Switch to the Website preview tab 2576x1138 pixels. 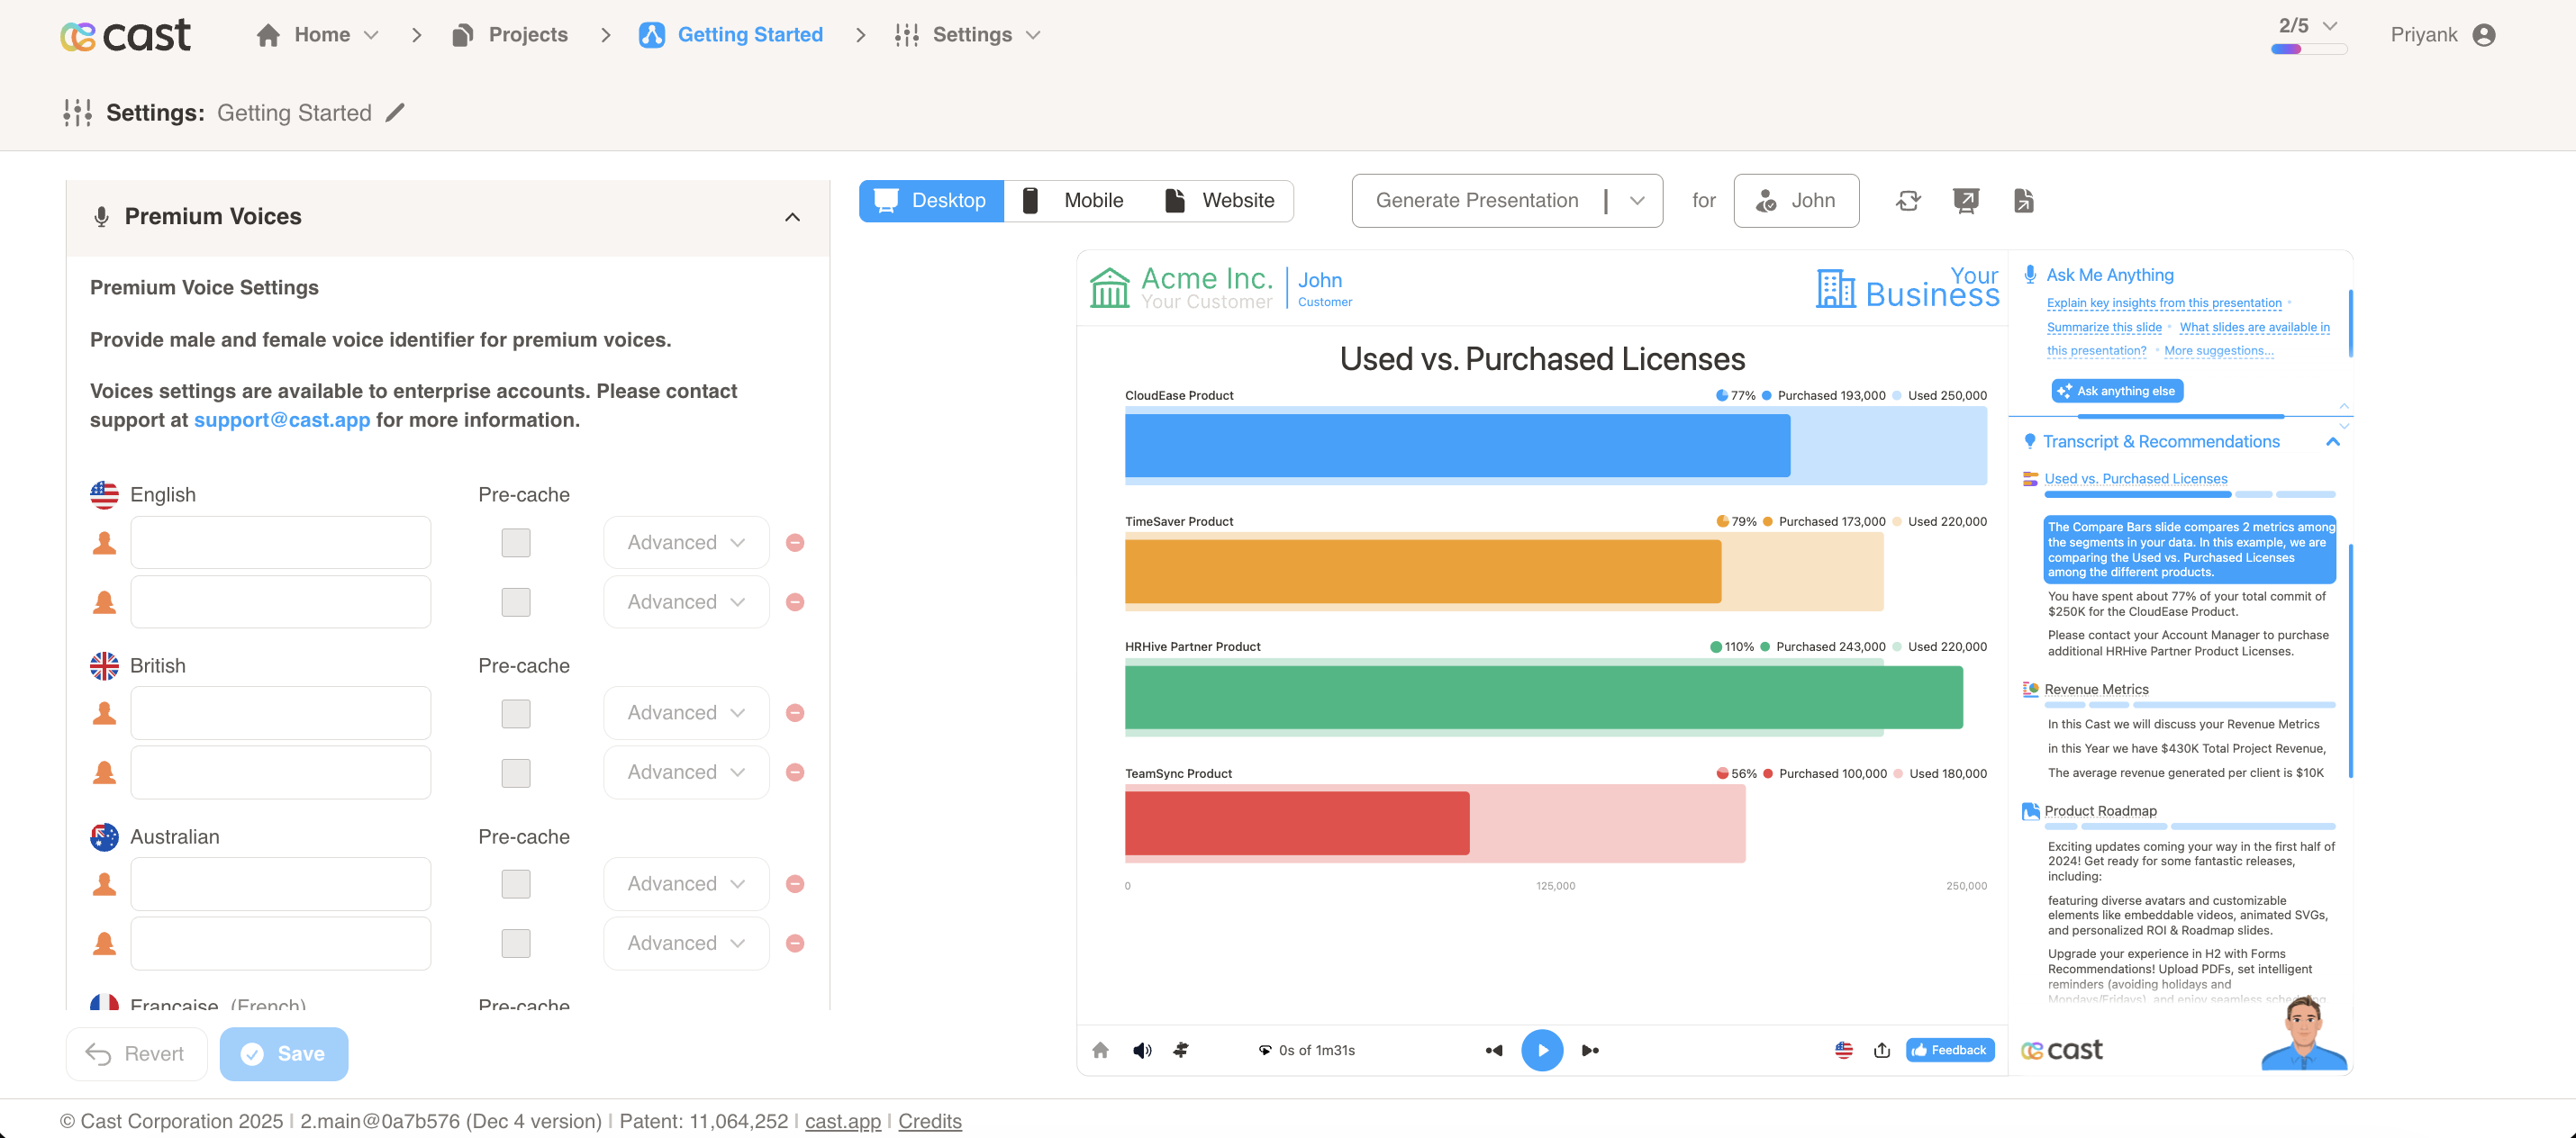point(1219,201)
